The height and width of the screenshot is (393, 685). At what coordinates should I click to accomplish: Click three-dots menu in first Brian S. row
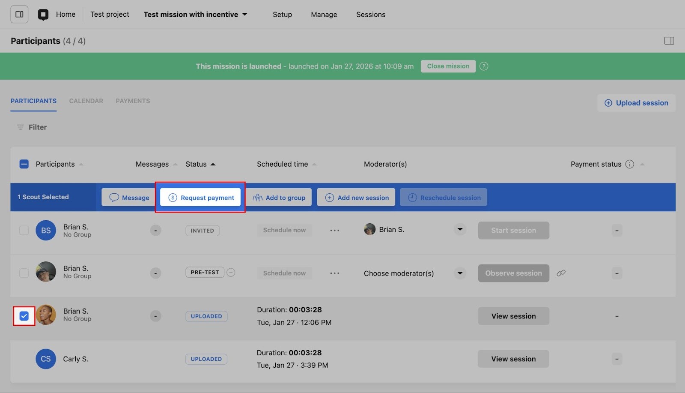[x=335, y=231]
